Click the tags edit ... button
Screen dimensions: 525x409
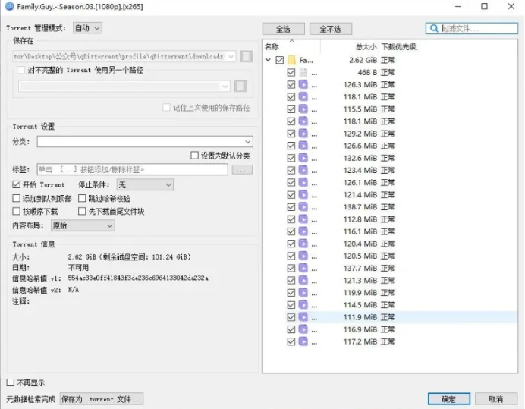(x=242, y=170)
